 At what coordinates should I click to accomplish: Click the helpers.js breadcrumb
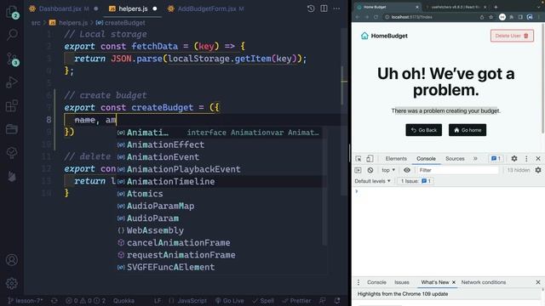coord(68,23)
